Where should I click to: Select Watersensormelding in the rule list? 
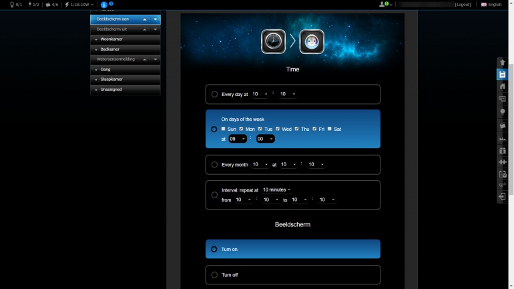click(x=115, y=59)
